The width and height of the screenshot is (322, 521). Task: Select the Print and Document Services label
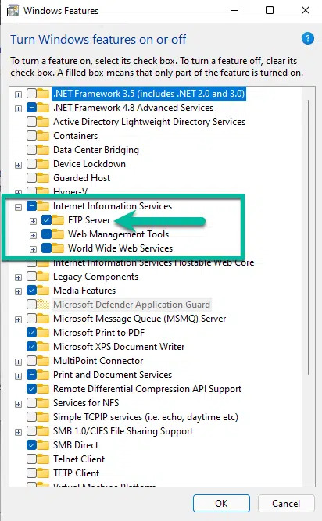click(113, 375)
